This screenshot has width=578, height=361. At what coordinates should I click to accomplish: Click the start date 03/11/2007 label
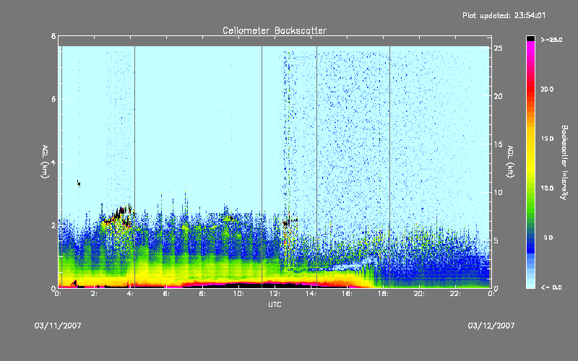pyautogui.click(x=58, y=326)
